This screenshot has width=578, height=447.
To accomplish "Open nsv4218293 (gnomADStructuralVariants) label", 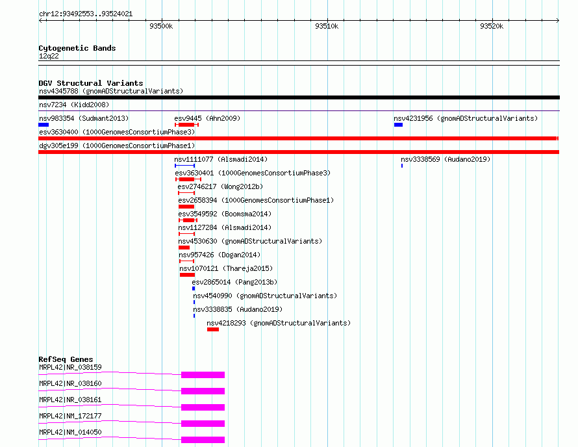I will click(x=279, y=323).
